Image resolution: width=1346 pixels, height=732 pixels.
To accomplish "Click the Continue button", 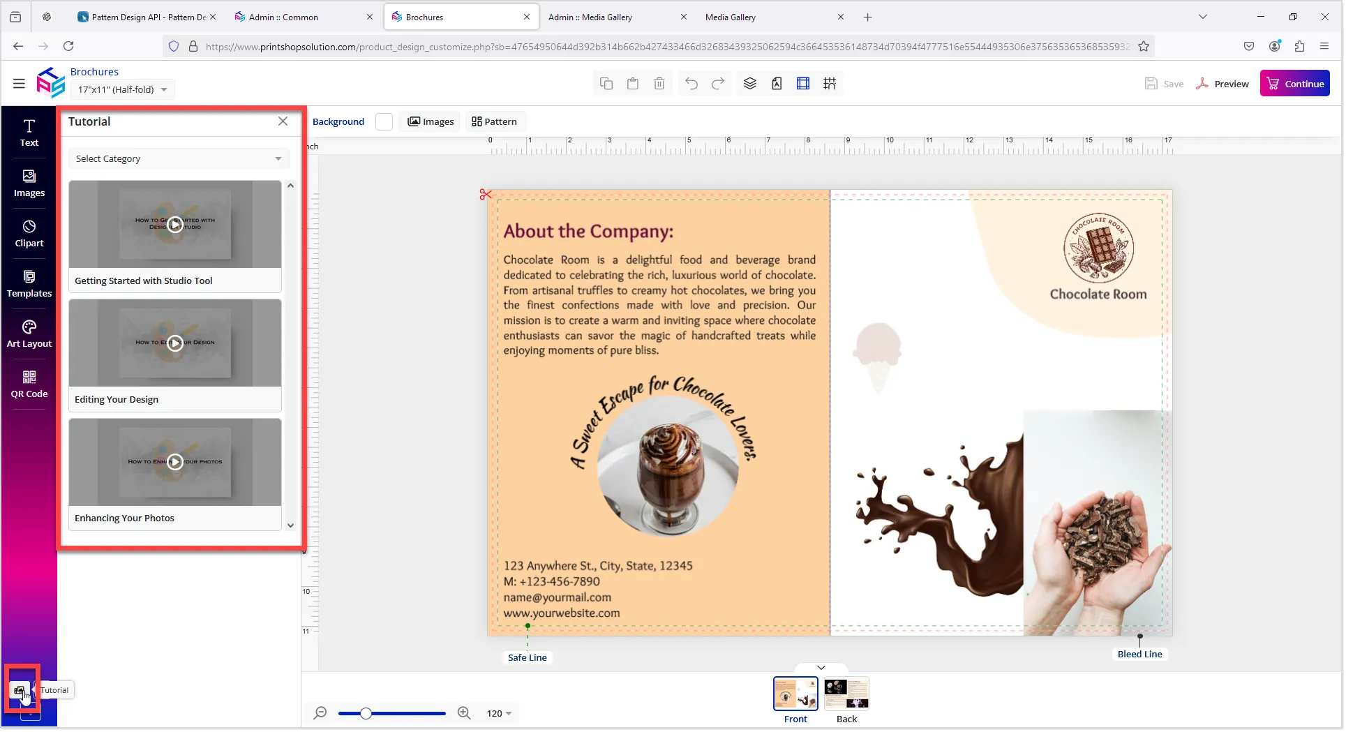I will (x=1295, y=84).
